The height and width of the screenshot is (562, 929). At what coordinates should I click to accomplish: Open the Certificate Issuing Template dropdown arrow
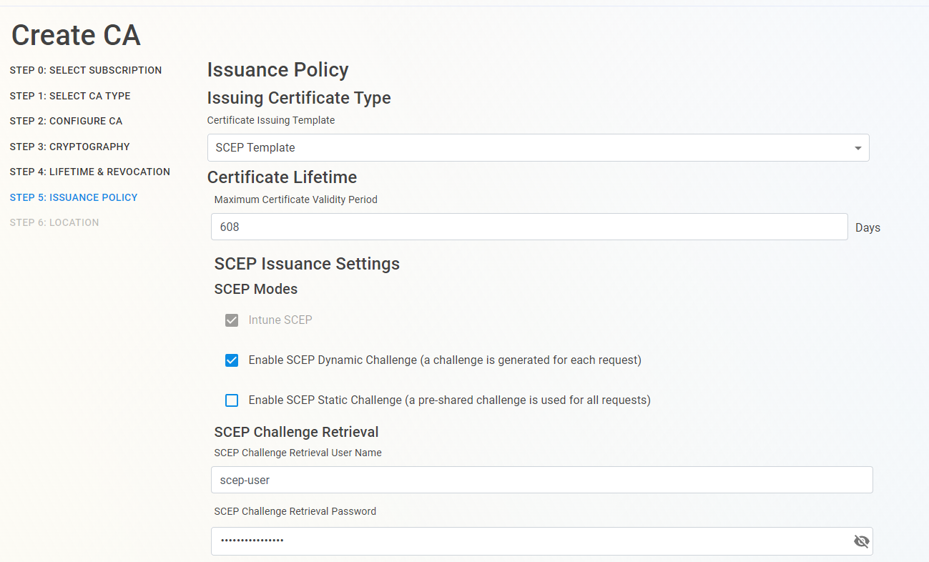[857, 148]
